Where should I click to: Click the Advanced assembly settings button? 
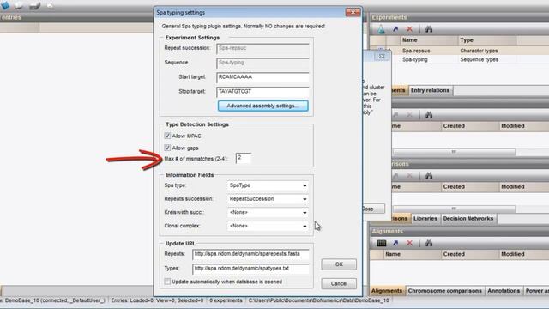263,106
